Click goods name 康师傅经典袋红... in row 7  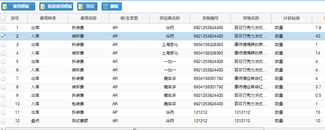[251, 79]
